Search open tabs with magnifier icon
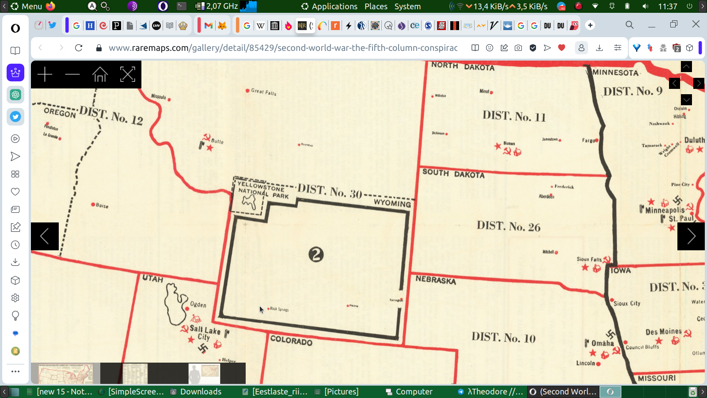Screen dimensions: 707x398 click(x=630, y=25)
